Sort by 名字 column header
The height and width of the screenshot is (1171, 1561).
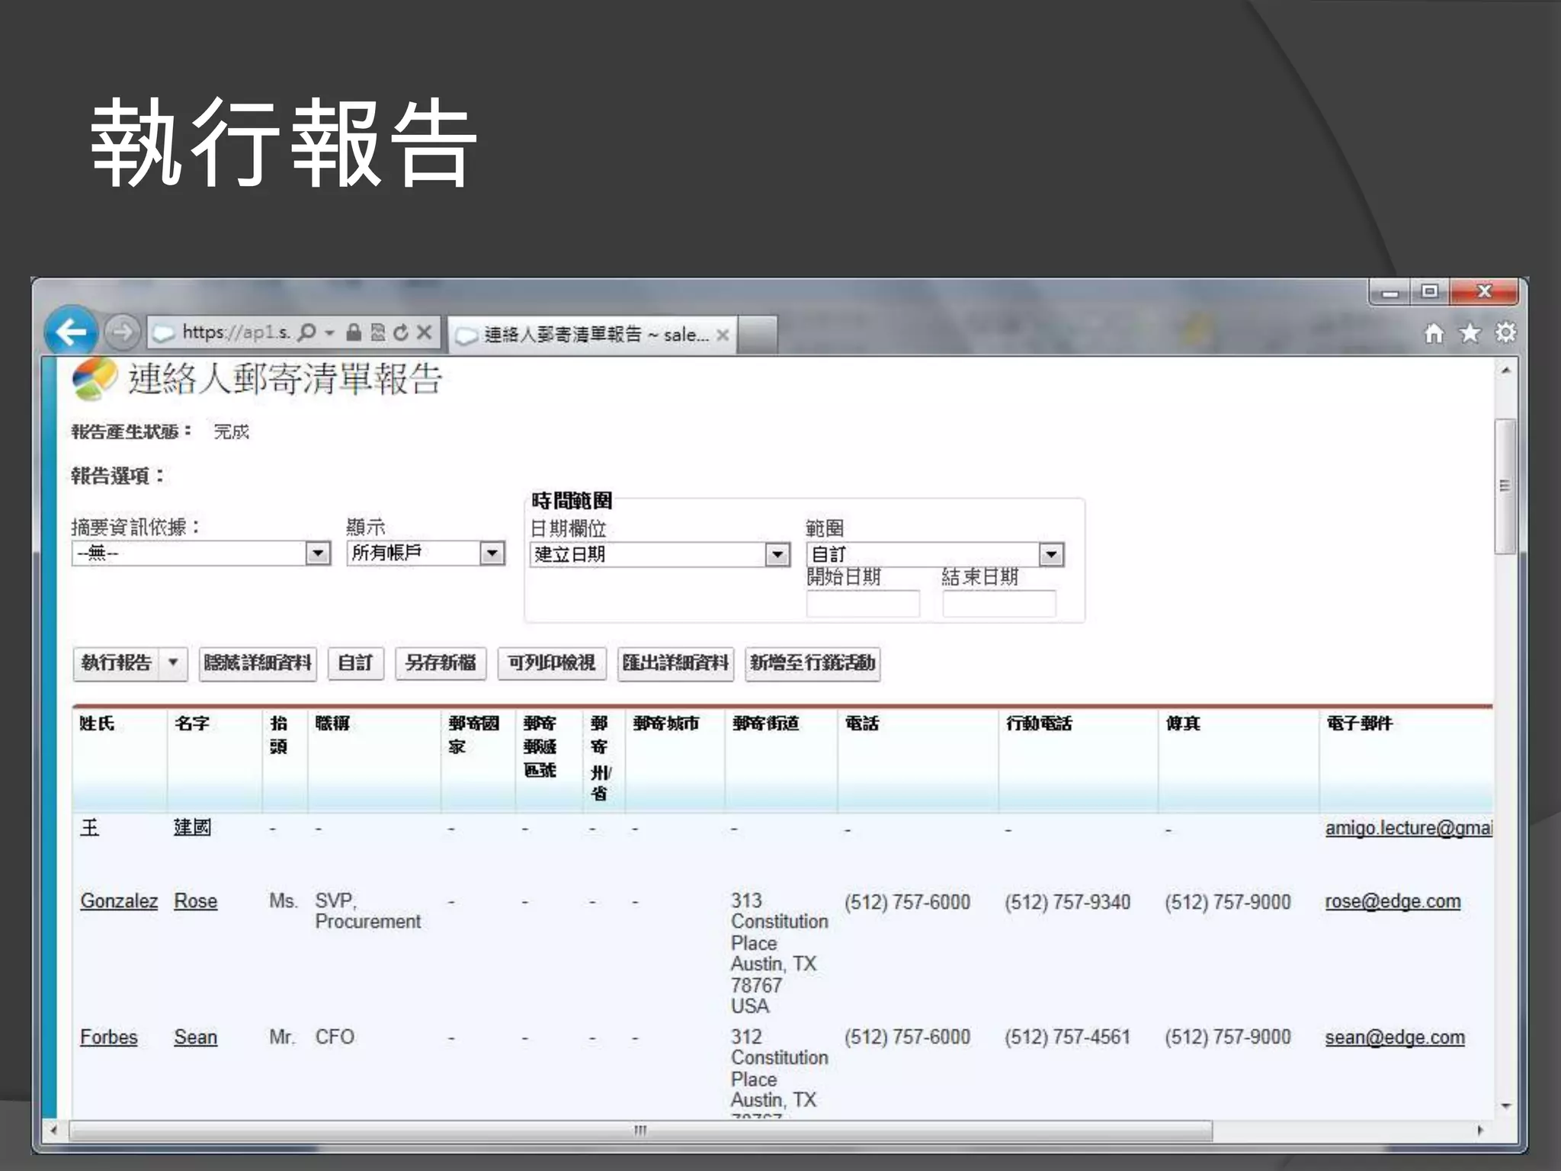pyautogui.click(x=192, y=723)
